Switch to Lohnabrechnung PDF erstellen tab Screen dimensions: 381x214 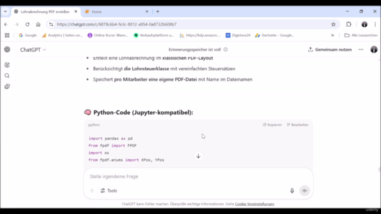(45, 12)
